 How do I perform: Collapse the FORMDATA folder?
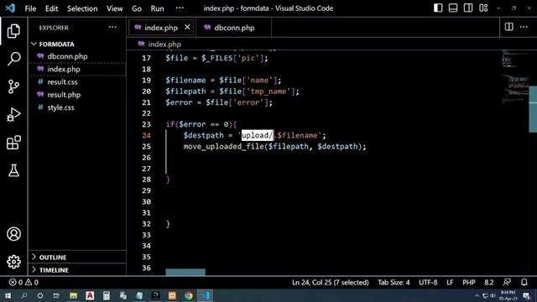click(x=77, y=44)
